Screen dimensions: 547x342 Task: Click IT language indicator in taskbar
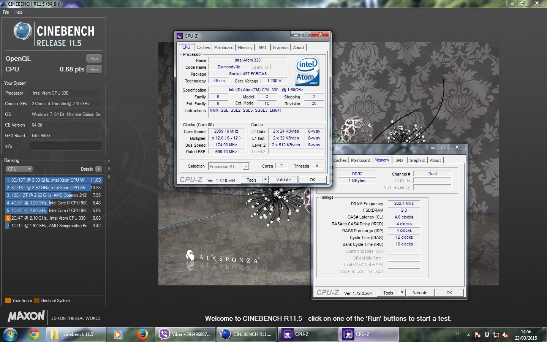(458, 334)
